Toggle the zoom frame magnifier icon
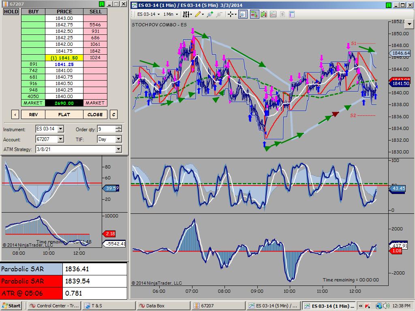The height and width of the screenshot is (311, 415). pos(243,14)
